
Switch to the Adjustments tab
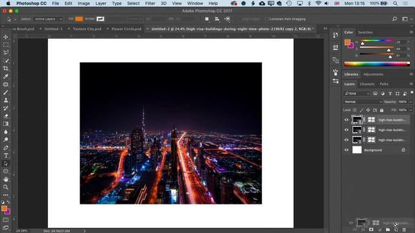[373, 74]
